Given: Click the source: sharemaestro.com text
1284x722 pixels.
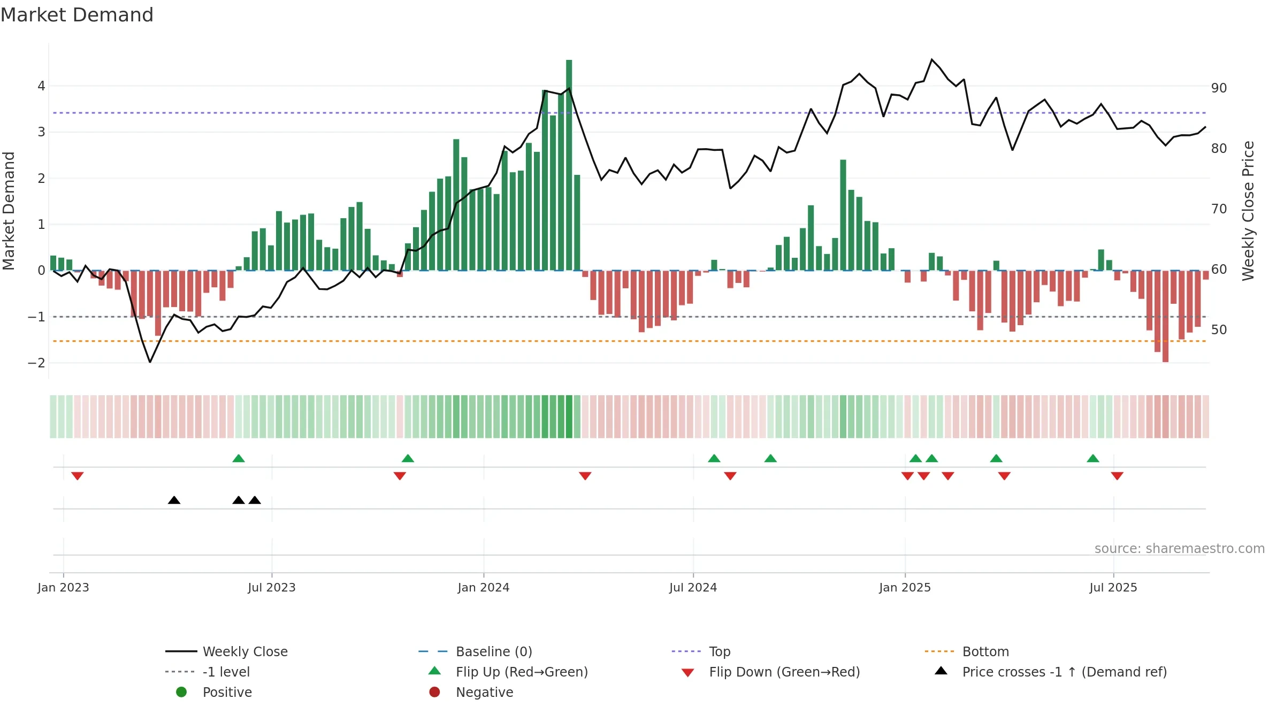Looking at the screenshot, I should [x=1180, y=549].
